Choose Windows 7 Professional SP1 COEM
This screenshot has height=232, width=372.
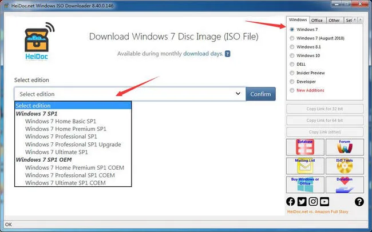(70, 175)
